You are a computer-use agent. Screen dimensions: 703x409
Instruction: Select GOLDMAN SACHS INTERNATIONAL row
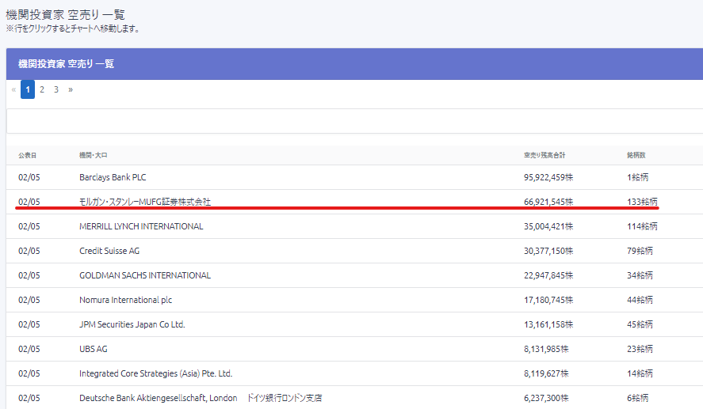click(x=145, y=275)
